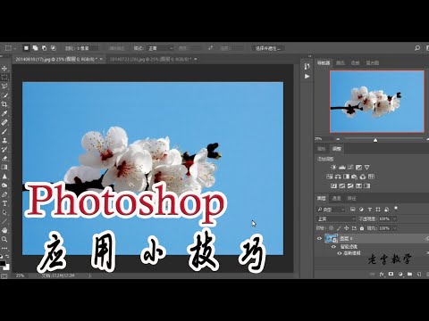The height and width of the screenshot is (321, 429).
Task: Add a layer mask
Action: point(391,274)
